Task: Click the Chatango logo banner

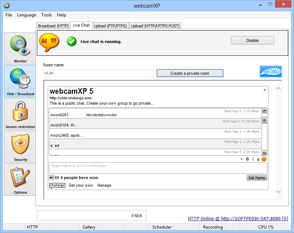Action: click(271, 71)
